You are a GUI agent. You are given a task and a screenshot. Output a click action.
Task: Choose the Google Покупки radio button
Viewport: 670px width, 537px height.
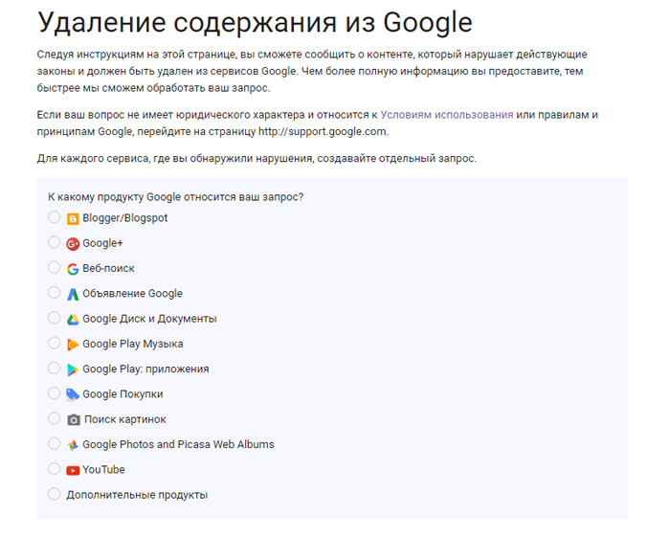[x=54, y=393]
